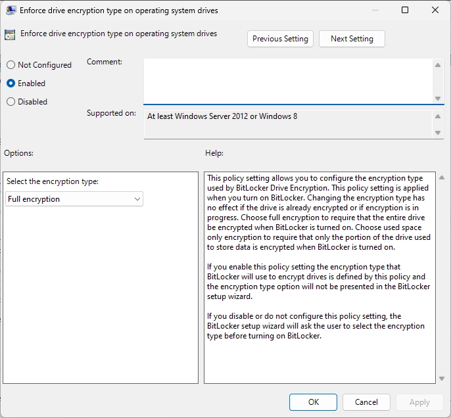Image resolution: width=451 pixels, height=418 pixels.
Task: Click the Help pane scroll down arrow
Action: 442,379
